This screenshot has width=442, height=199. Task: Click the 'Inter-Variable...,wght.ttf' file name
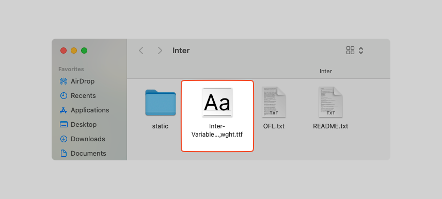[217, 130]
